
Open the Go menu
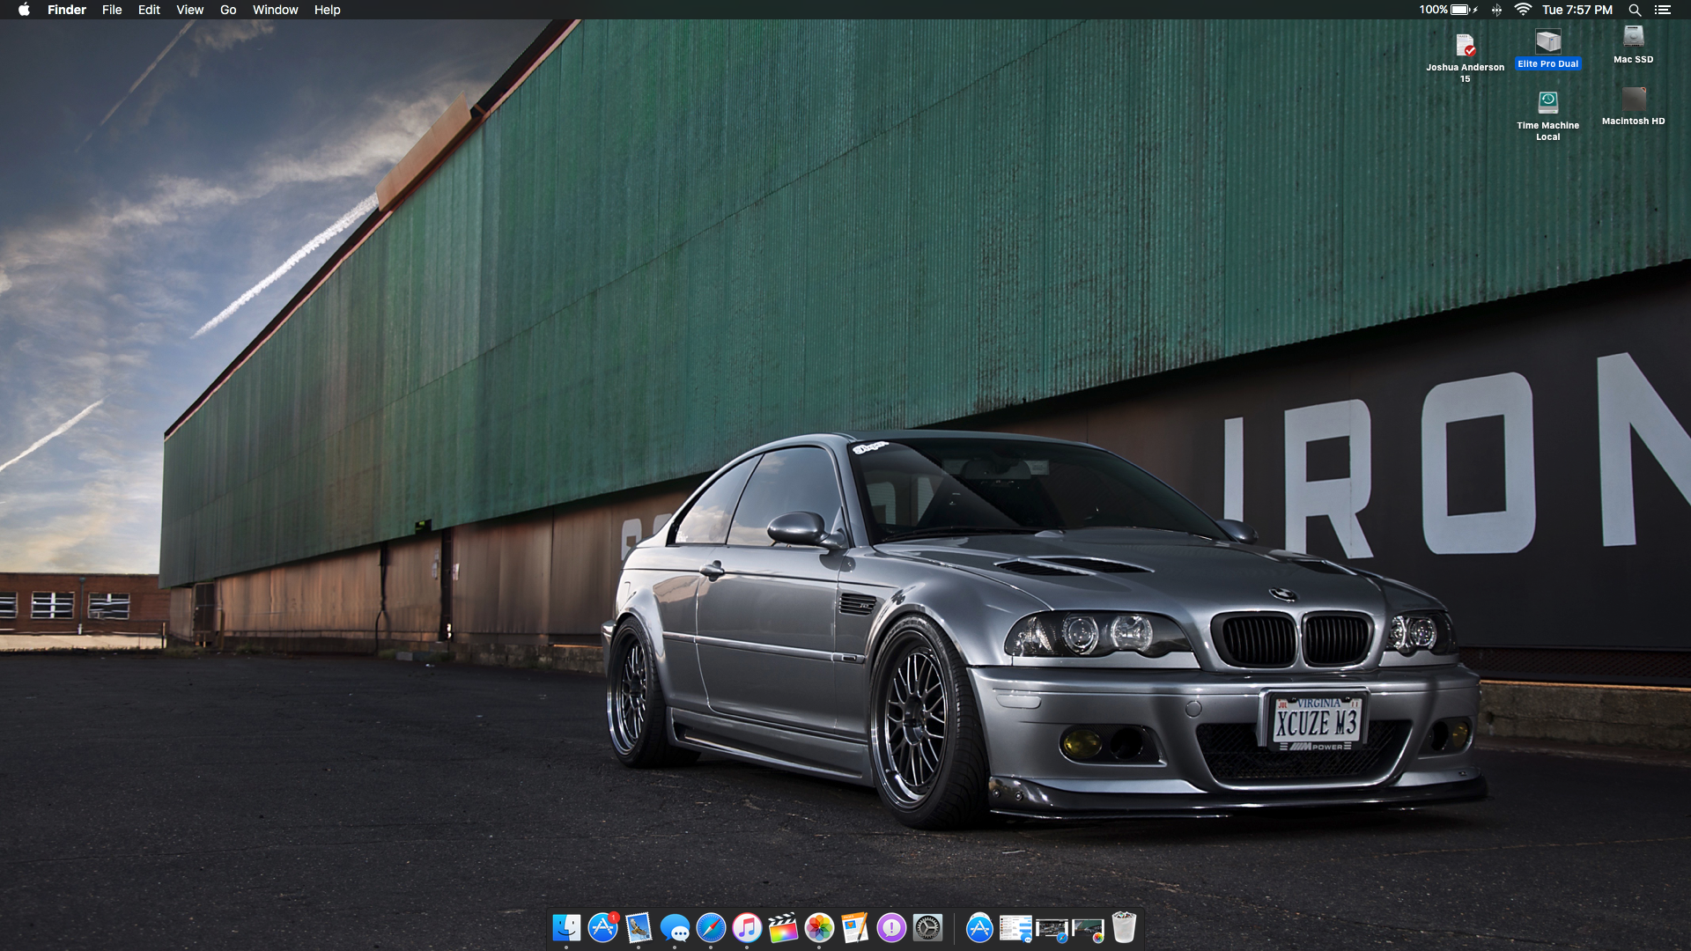[x=228, y=10]
